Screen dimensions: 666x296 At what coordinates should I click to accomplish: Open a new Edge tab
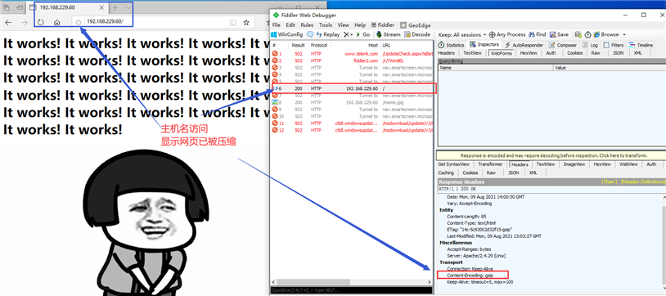tap(115, 7)
